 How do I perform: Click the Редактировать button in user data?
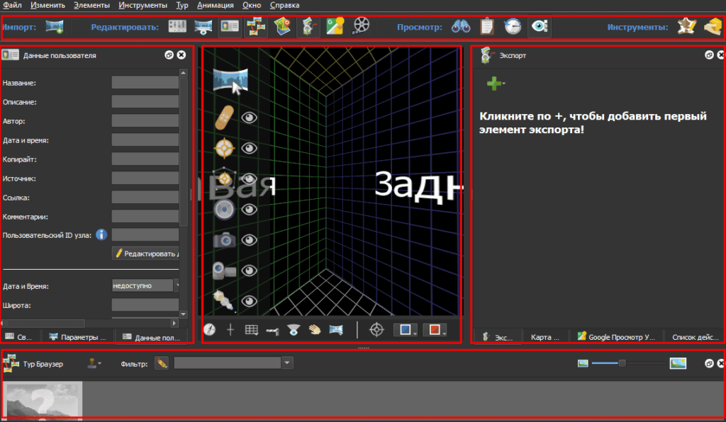(x=147, y=253)
